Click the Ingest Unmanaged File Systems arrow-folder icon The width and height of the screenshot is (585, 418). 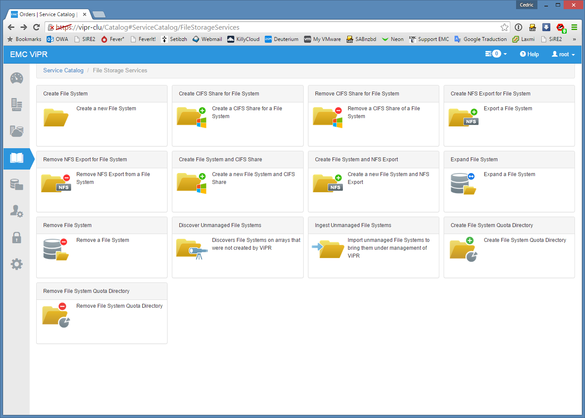(328, 249)
